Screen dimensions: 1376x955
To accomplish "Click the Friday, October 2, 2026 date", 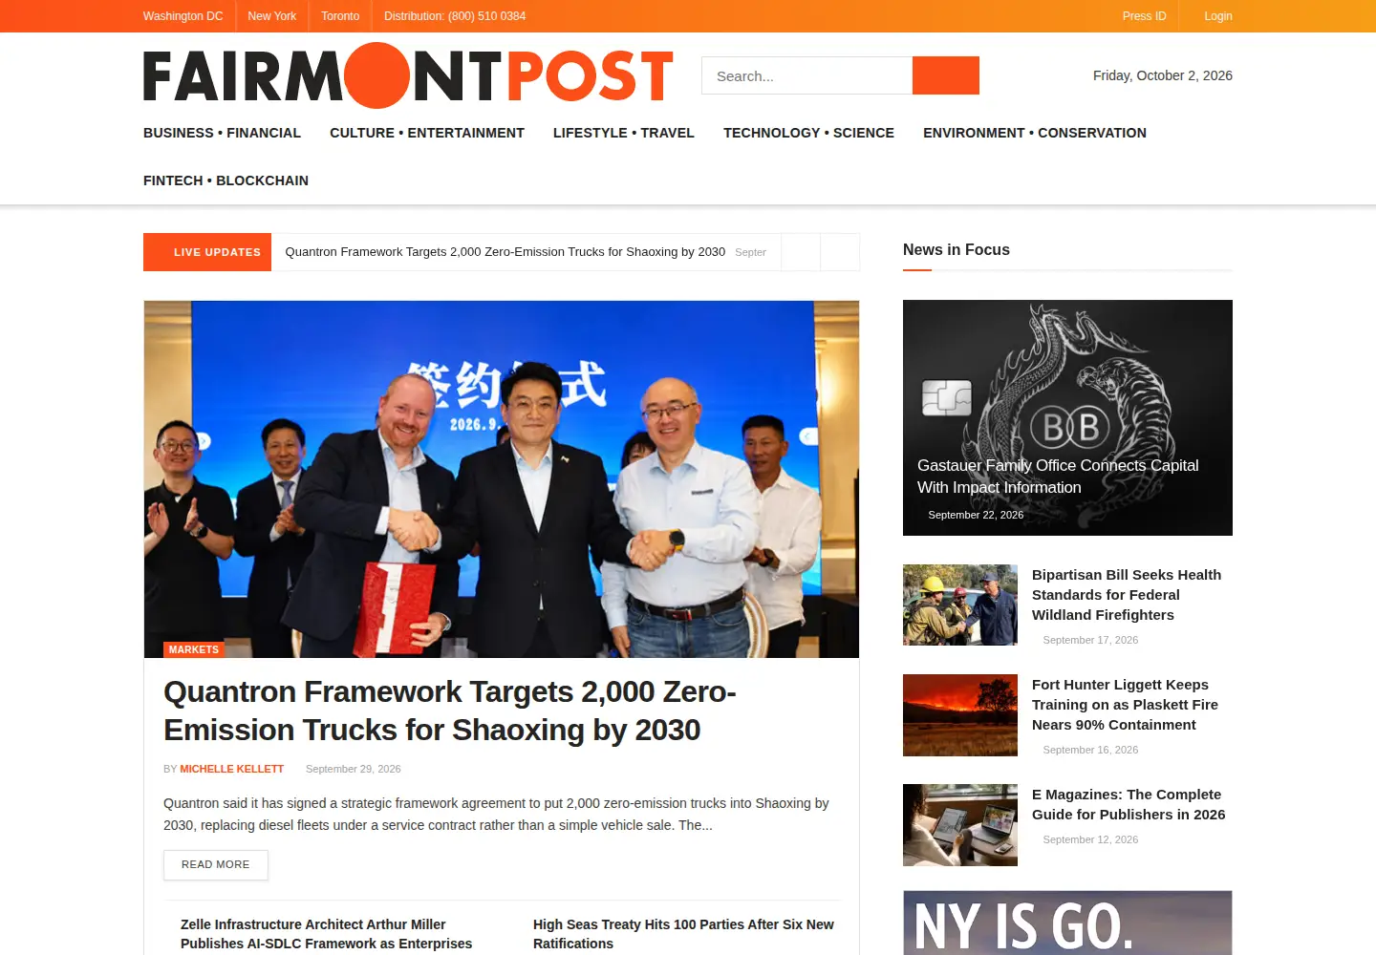I will tap(1163, 75).
